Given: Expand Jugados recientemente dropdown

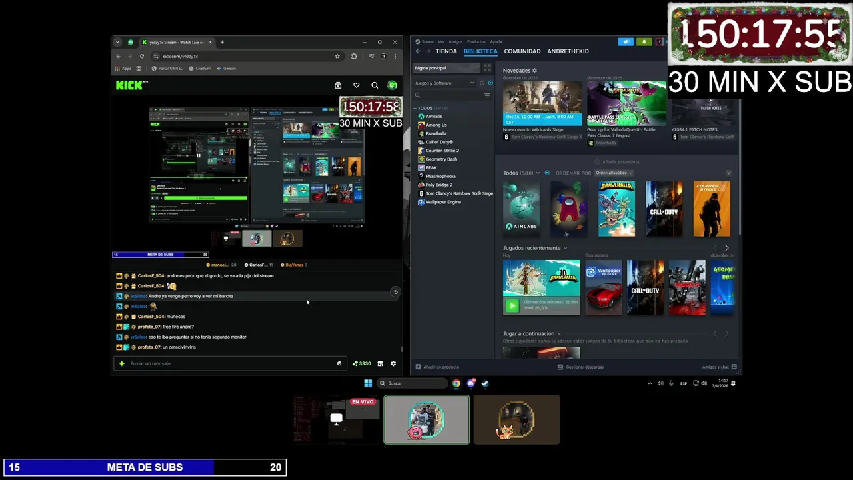Looking at the screenshot, I should (565, 248).
